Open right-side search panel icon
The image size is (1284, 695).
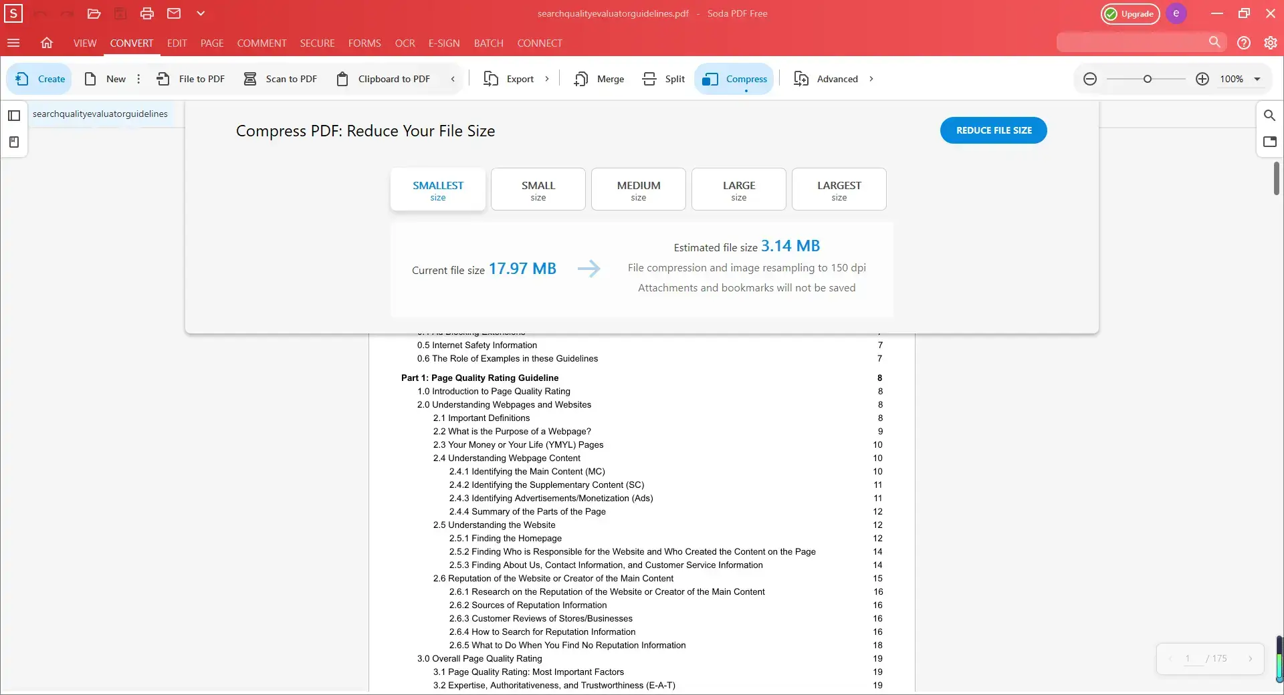coord(1269,116)
